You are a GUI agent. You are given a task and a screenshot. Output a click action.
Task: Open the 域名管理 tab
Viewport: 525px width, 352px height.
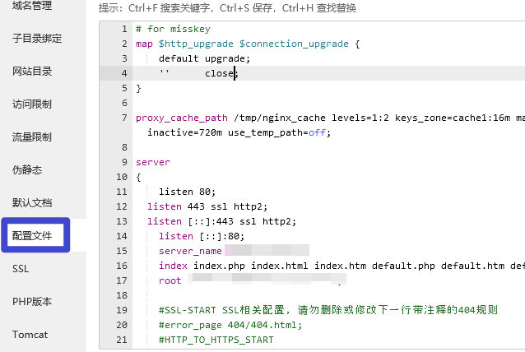pos(31,7)
